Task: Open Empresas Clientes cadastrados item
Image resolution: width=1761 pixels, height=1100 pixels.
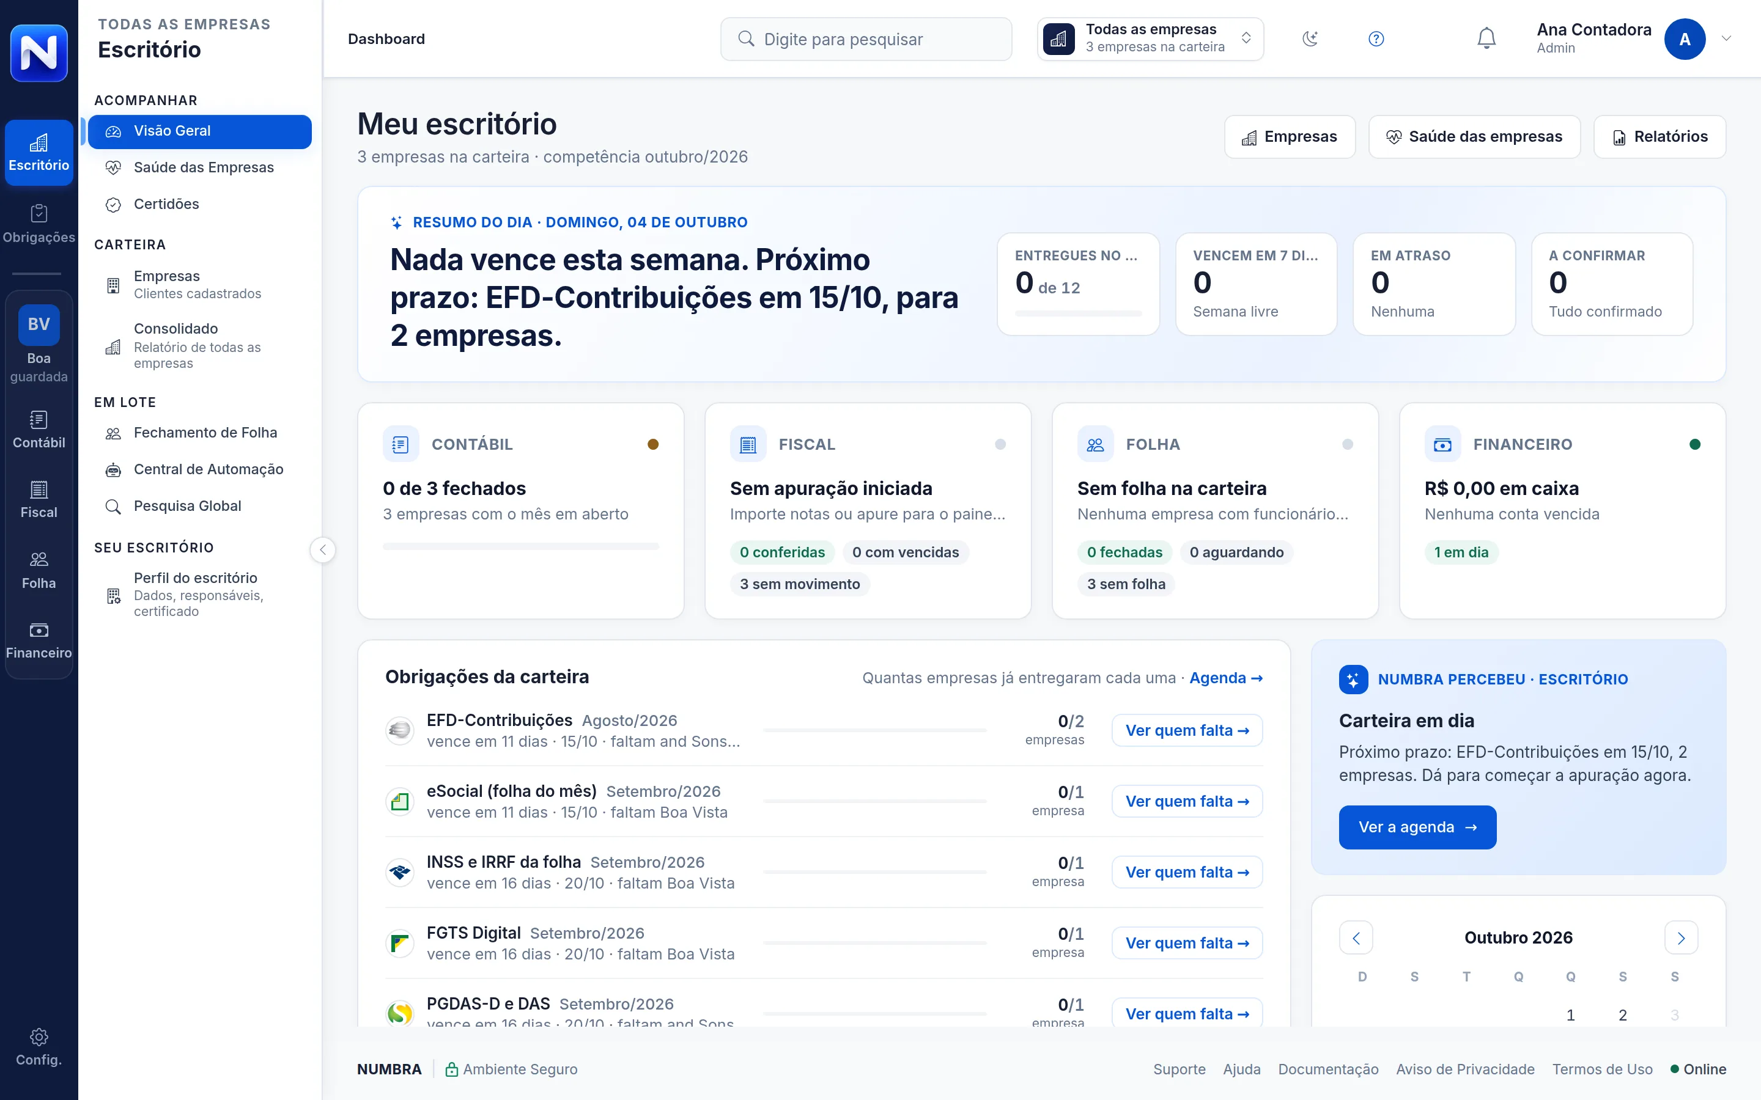Action: [199, 284]
